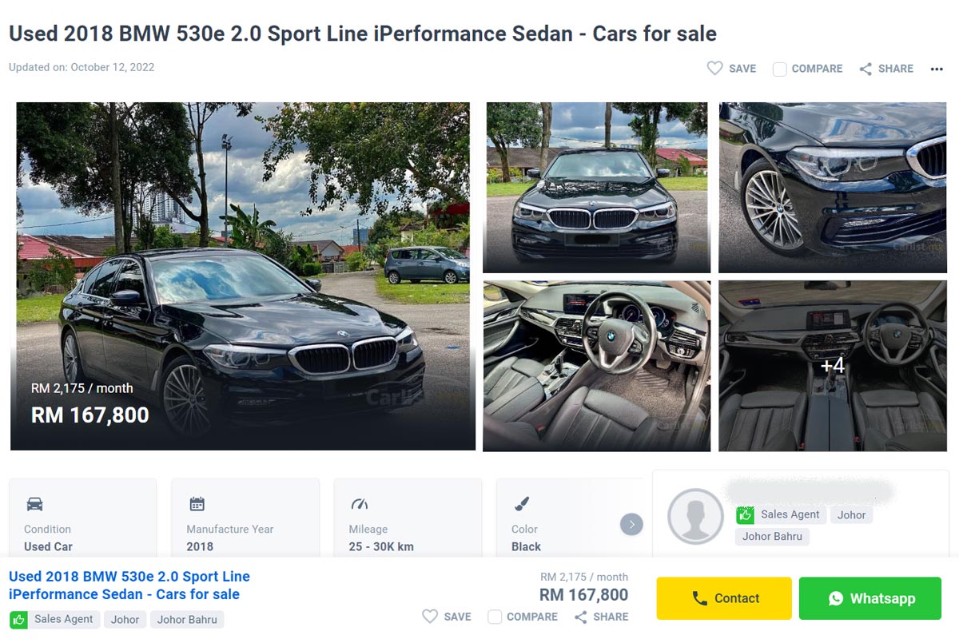Click the Share icon in top bar
Screen dimensions: 959x639
coord(865,69)
